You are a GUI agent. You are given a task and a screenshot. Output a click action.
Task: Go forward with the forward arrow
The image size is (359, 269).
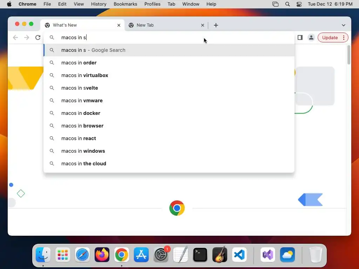point(27,37)
